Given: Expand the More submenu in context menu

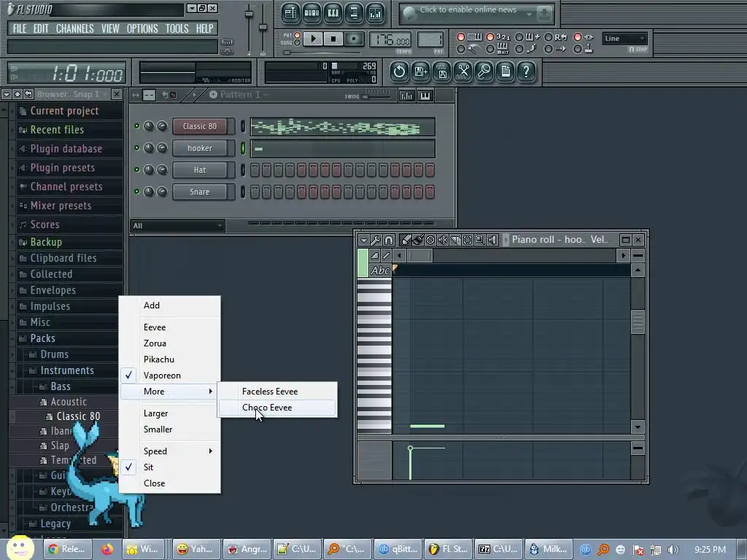Looking at the screenshot, I should 170,392.
